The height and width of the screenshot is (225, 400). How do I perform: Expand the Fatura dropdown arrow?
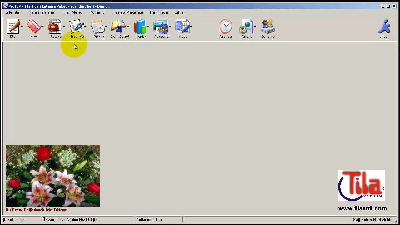point(64,27)
